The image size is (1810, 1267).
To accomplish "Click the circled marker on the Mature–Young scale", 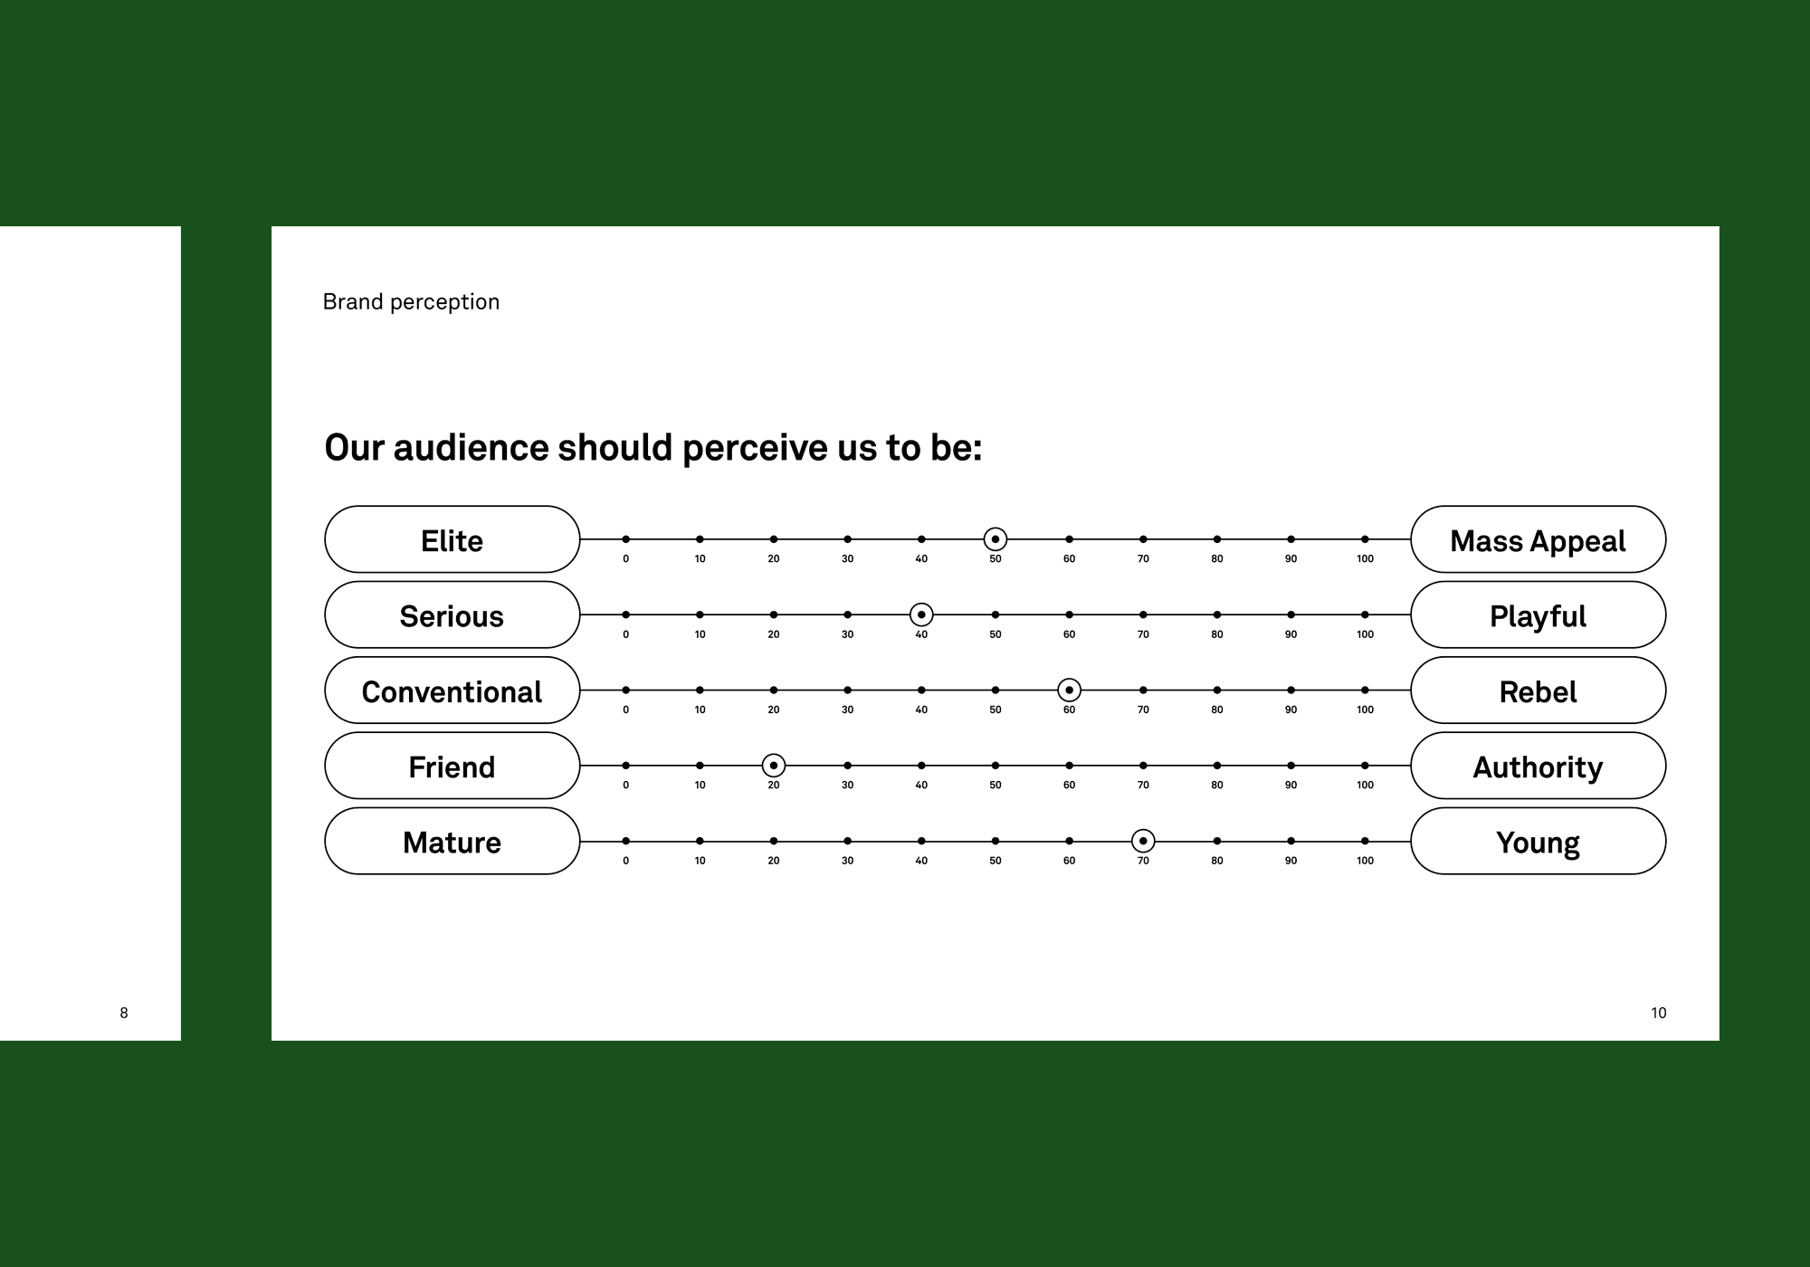I will 1143,842.
